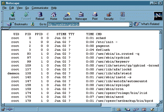Open the Search toolbar button
Image resolution: width=164 pixels, height=112 pixels.
click(67, 16)
